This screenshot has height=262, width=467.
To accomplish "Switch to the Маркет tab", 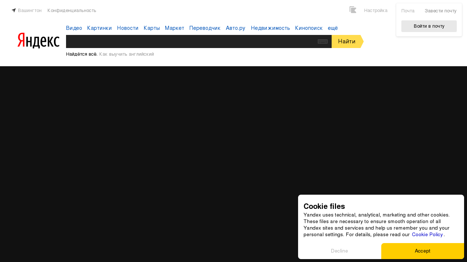I will click(174, 28).
